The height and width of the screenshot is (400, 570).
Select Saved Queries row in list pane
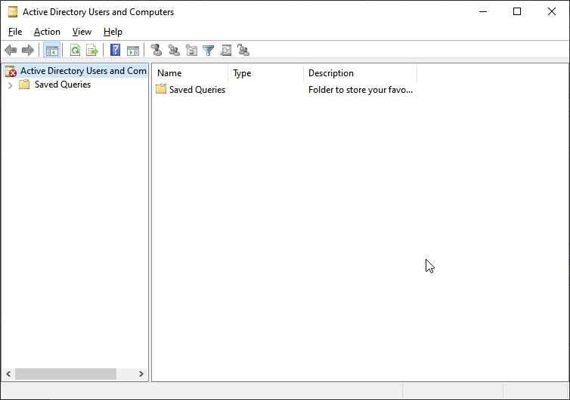click(x=197, y=90)
